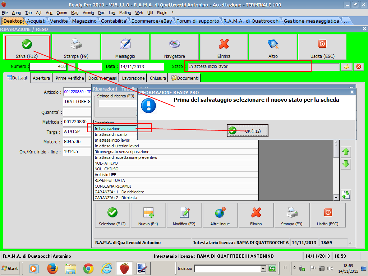Select In attesa di ulteriori lavori
Screen dimensions: 368x276
pos(176,146)
